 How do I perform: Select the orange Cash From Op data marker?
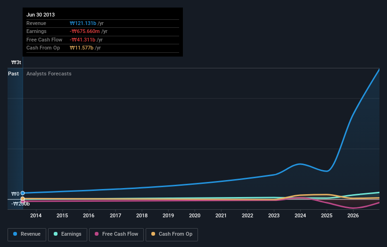coord(23,198)
